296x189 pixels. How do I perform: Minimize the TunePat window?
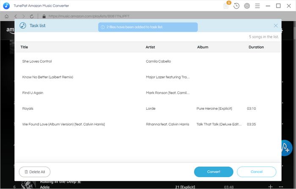pyautogui.click(x=268, y=6)
